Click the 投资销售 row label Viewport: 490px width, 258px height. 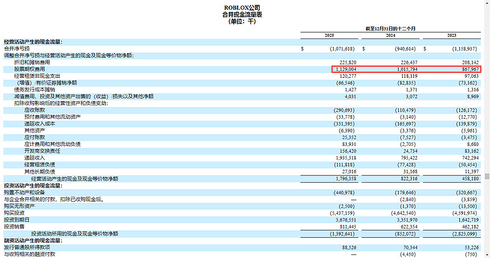coord(14,227)
